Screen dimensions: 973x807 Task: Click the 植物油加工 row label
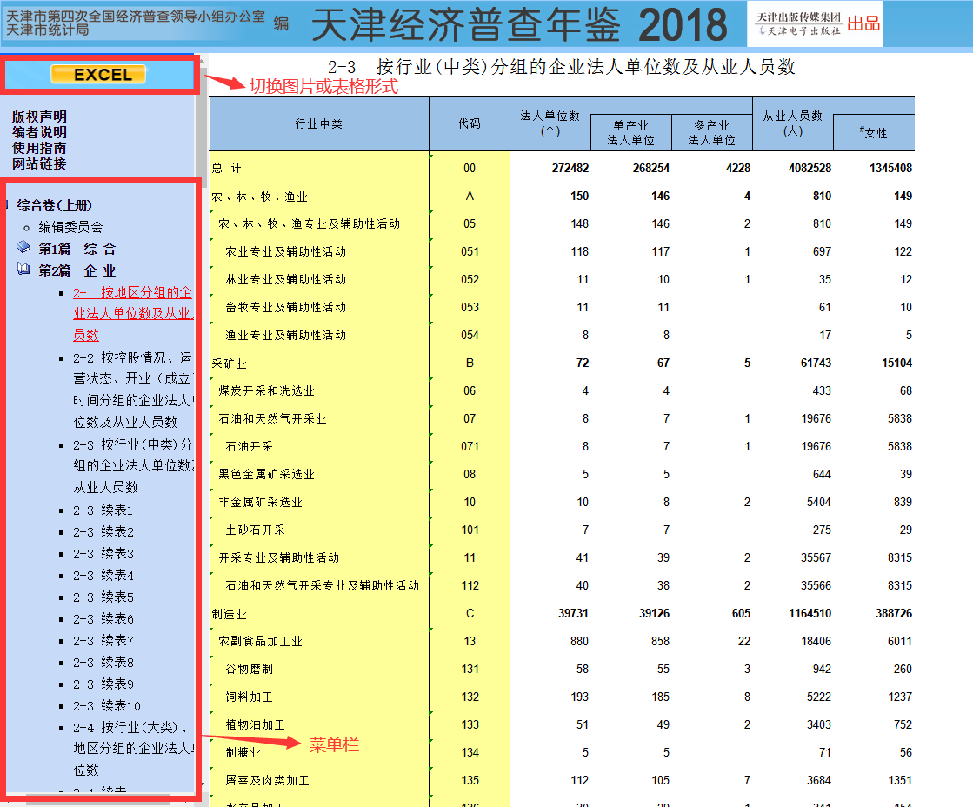click(x=255, y=724)
